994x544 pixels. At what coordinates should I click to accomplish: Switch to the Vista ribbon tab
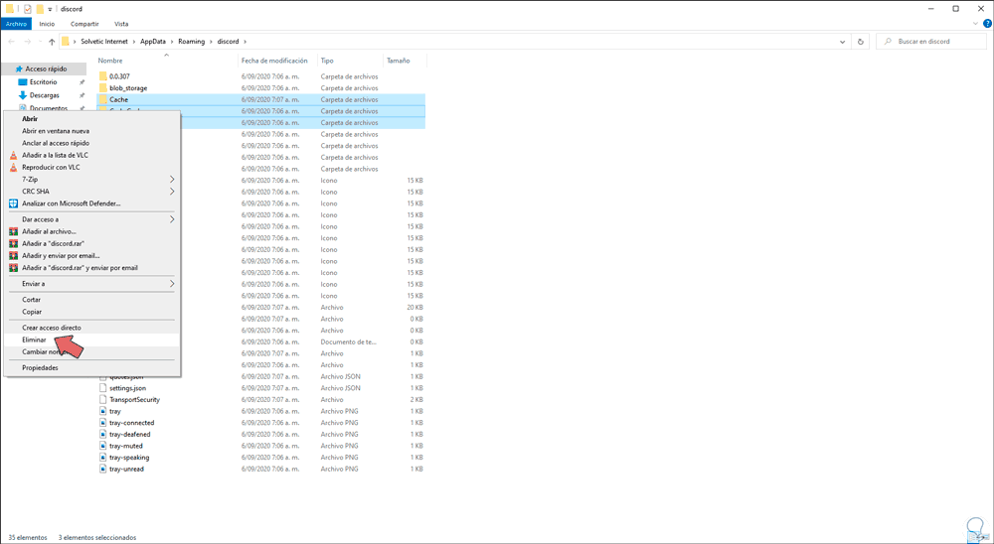(x=121, y=24)
